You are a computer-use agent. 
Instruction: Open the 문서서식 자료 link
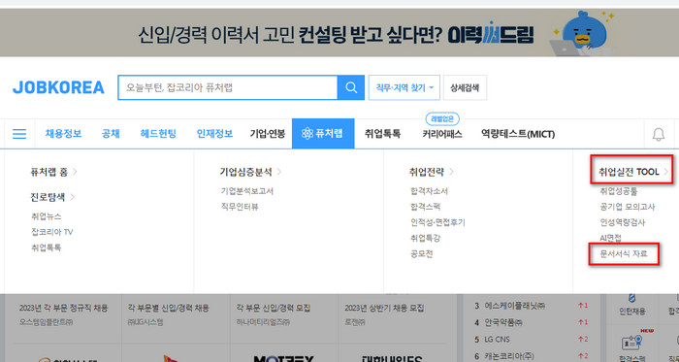click(624, 253)
